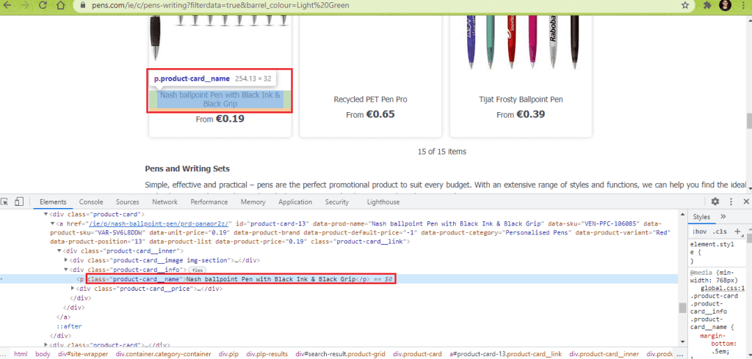This screenshot has width=752, height=359.
Task: Open the Memory tab
Action: (x=253, y=202)
